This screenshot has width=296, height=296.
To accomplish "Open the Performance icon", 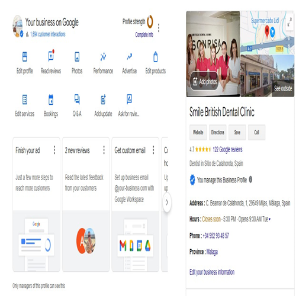I will (103, 57).
